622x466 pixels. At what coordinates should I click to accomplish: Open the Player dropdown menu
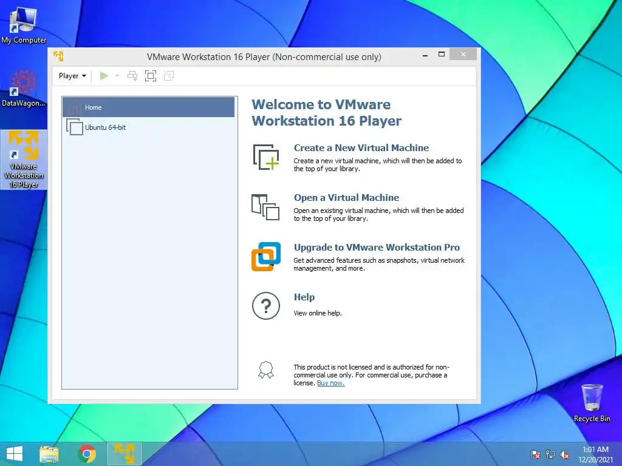72,76
